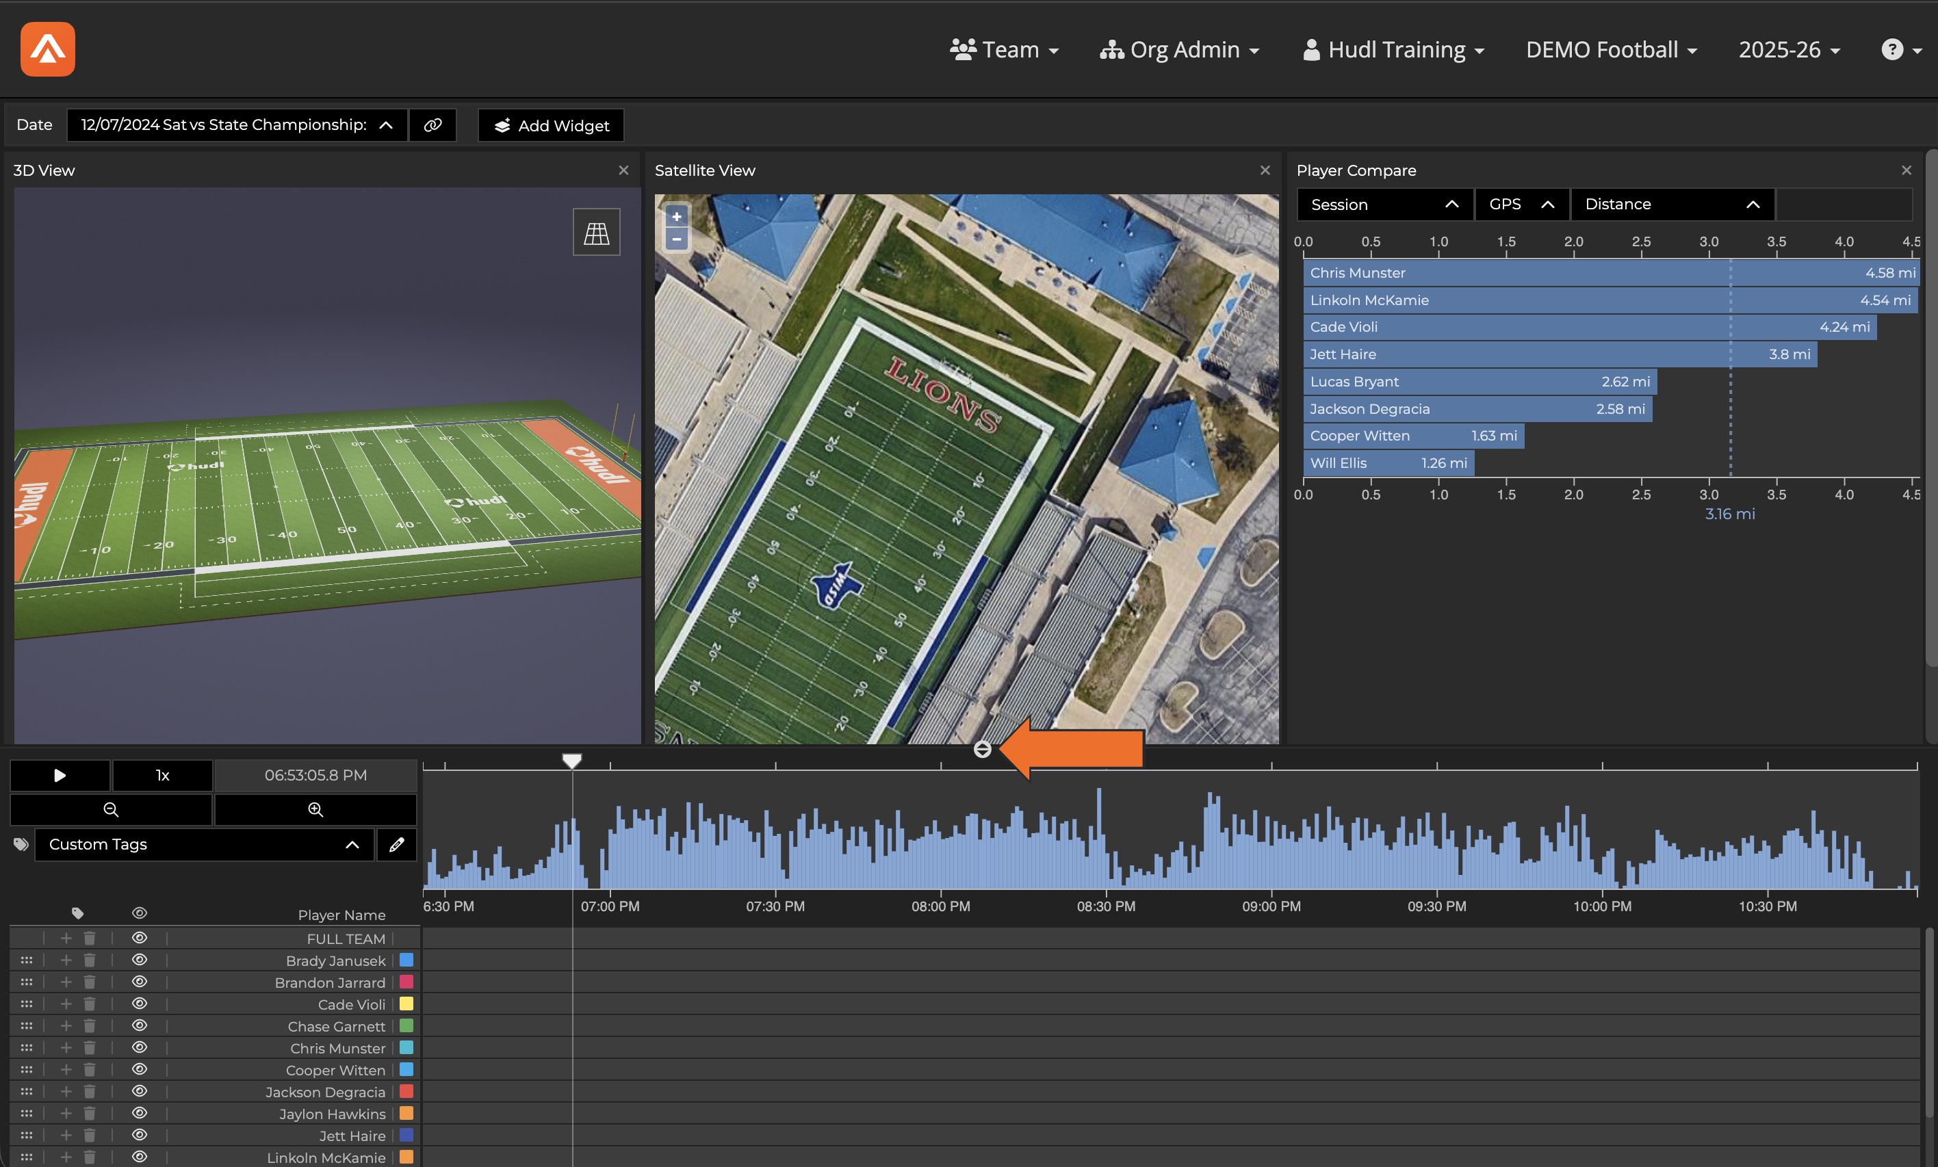Click the Will Ellis distance bar

1389,463
